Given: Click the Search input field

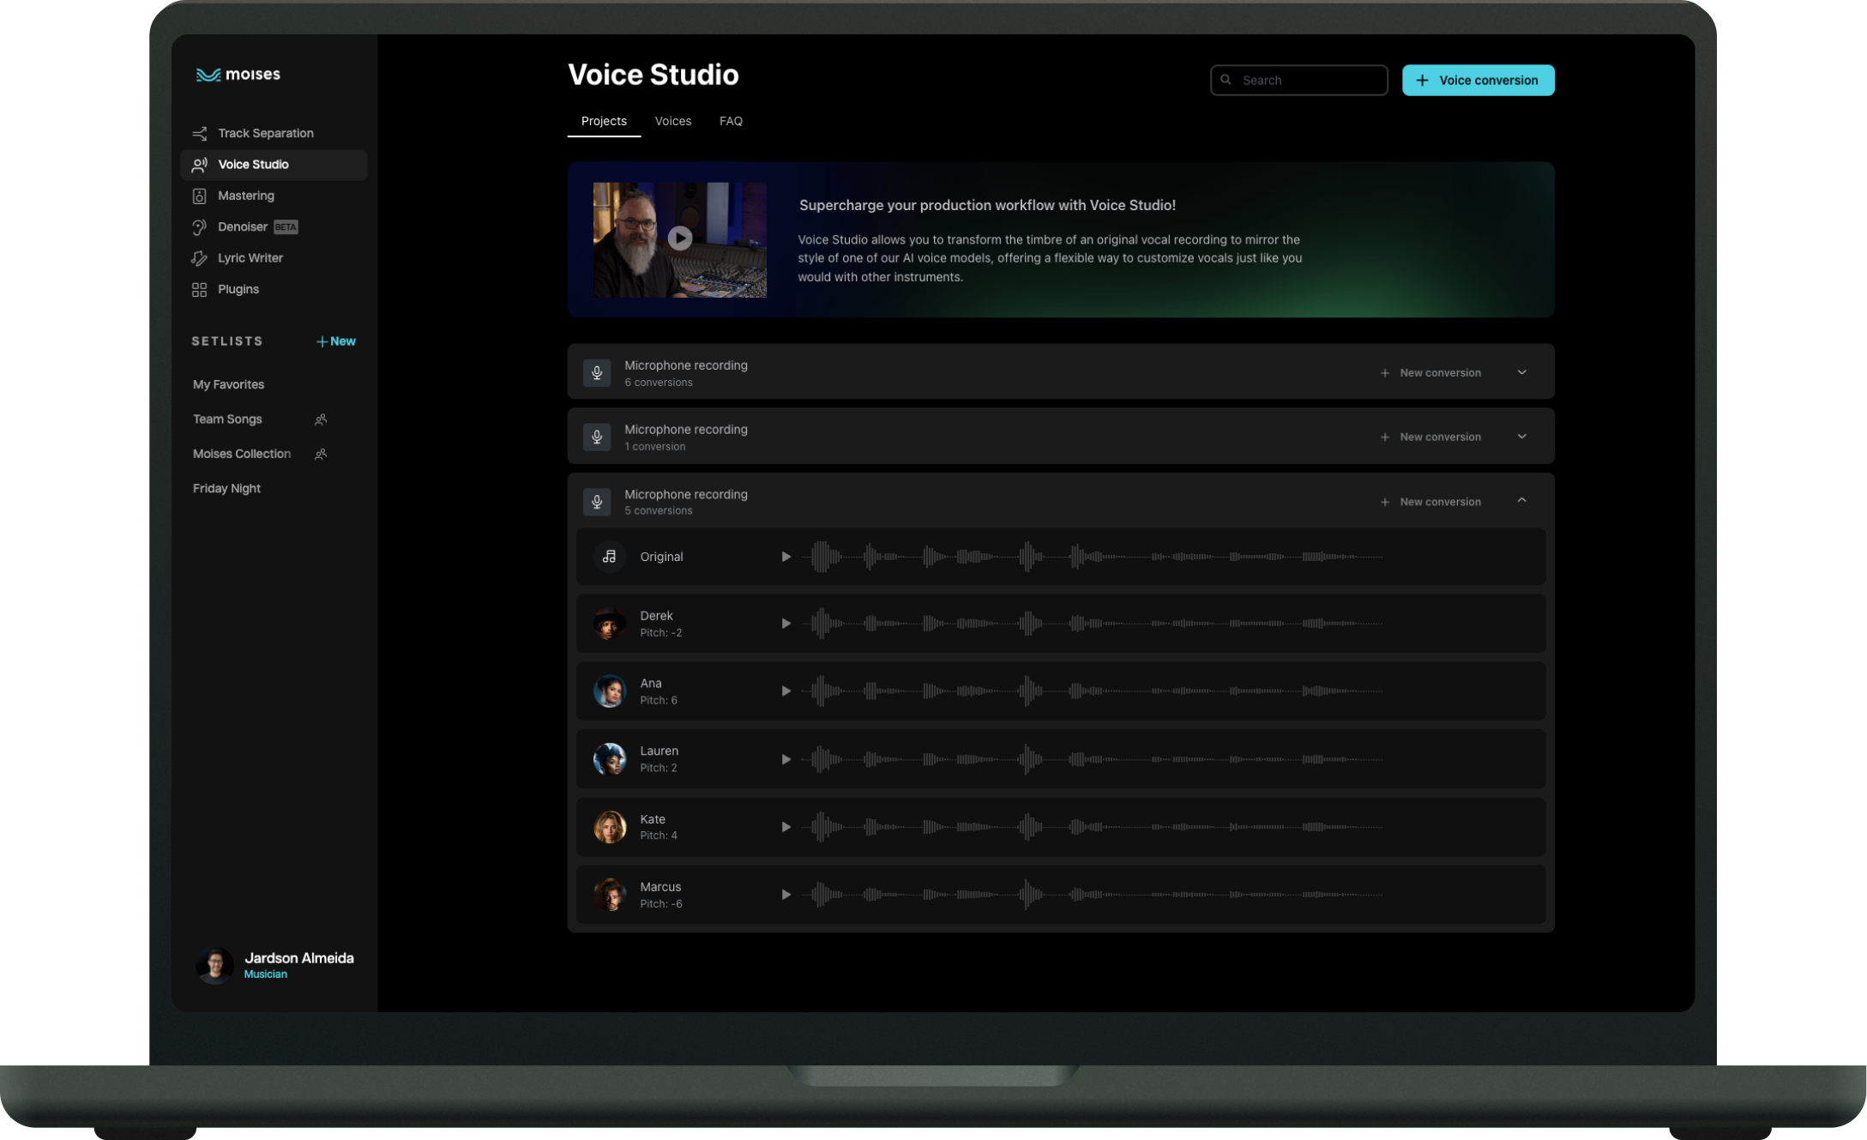Looking at the screenshot, I should point(1299,80).
